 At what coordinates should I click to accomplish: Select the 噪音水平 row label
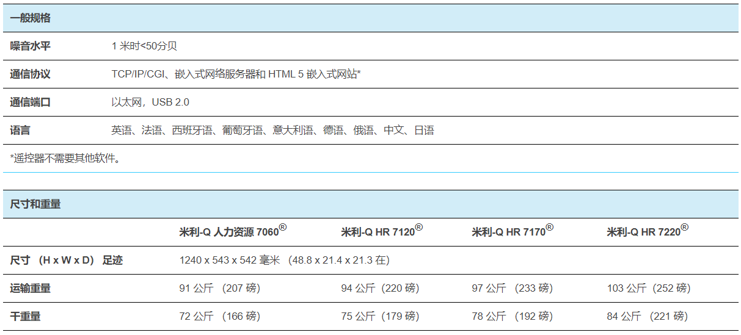click(30, 46)
